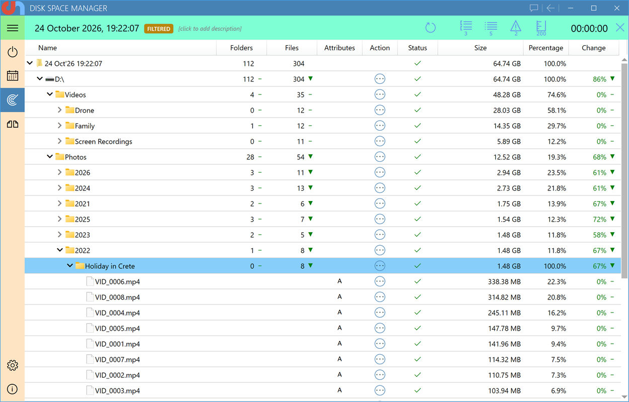Open action menu for Photos row
Viewport: 629px width, 402px height.
380,157
